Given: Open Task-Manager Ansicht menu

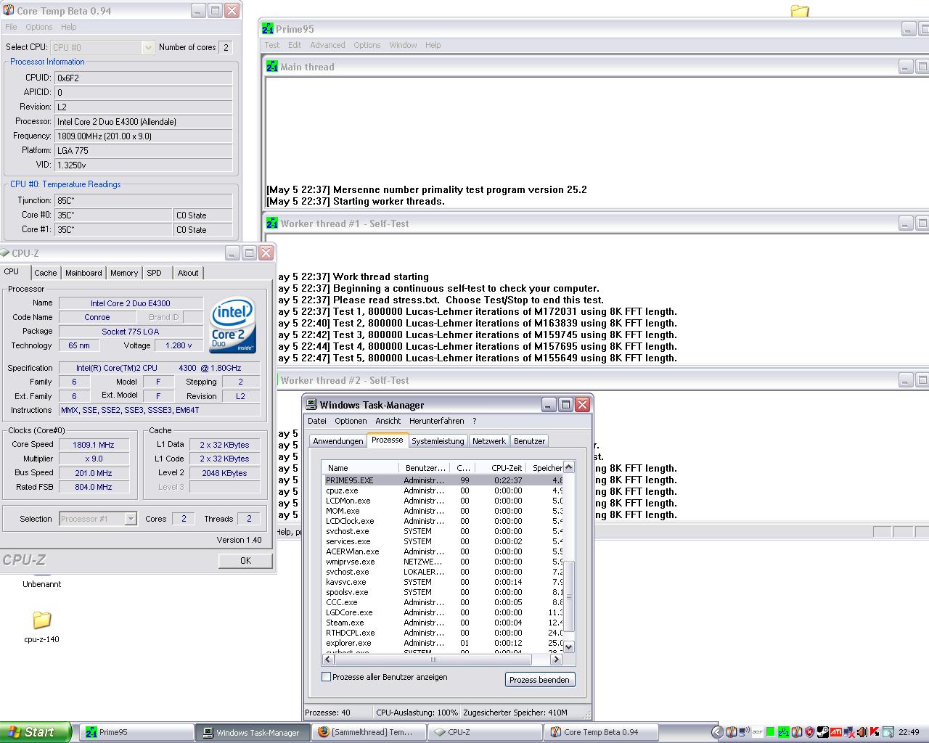Looking at the screenshot, I should pos(388,421).
